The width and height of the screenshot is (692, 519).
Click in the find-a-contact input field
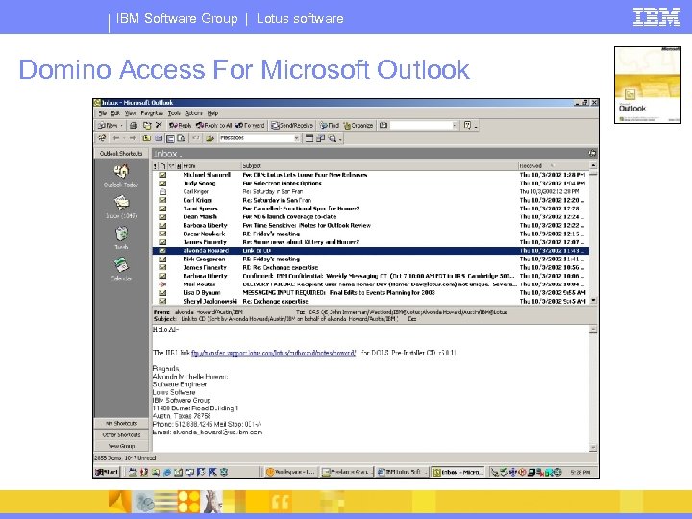tap(421, 125)
